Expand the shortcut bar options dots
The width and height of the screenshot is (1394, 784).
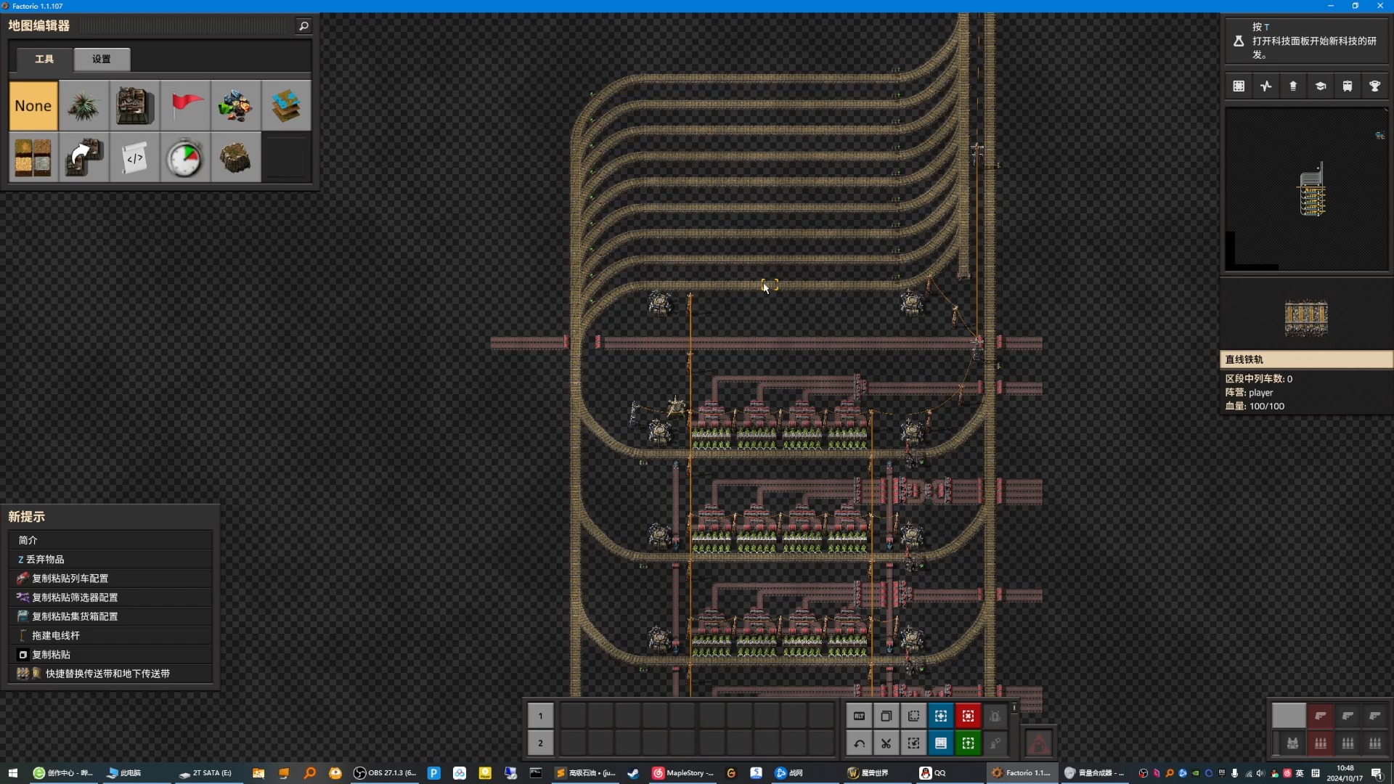pos(1014,708)
